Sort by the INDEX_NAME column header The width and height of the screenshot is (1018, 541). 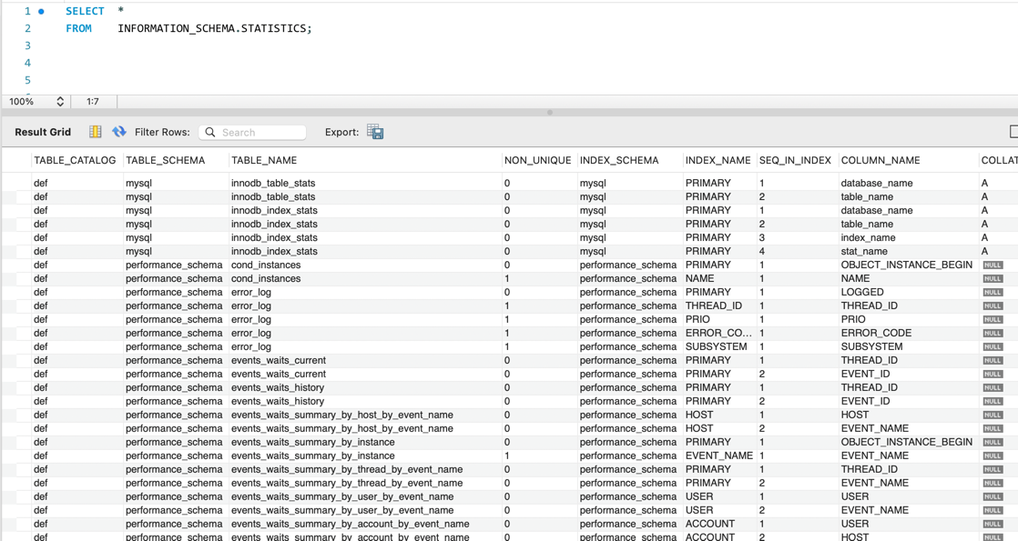[718, 160]
